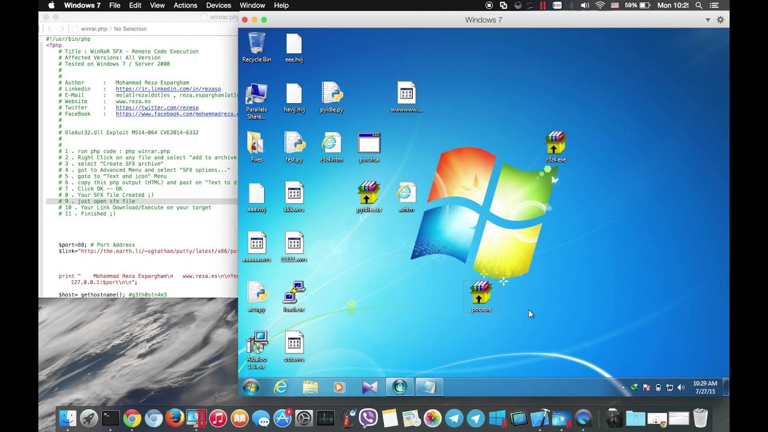Open Spotlight search in the menu bar
This screenshot has height=432, width=768.
pyautogui.click(x=698, y=5)
